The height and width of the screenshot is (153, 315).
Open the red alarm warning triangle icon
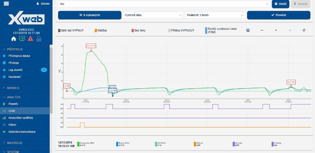click(x=30, y=39)
